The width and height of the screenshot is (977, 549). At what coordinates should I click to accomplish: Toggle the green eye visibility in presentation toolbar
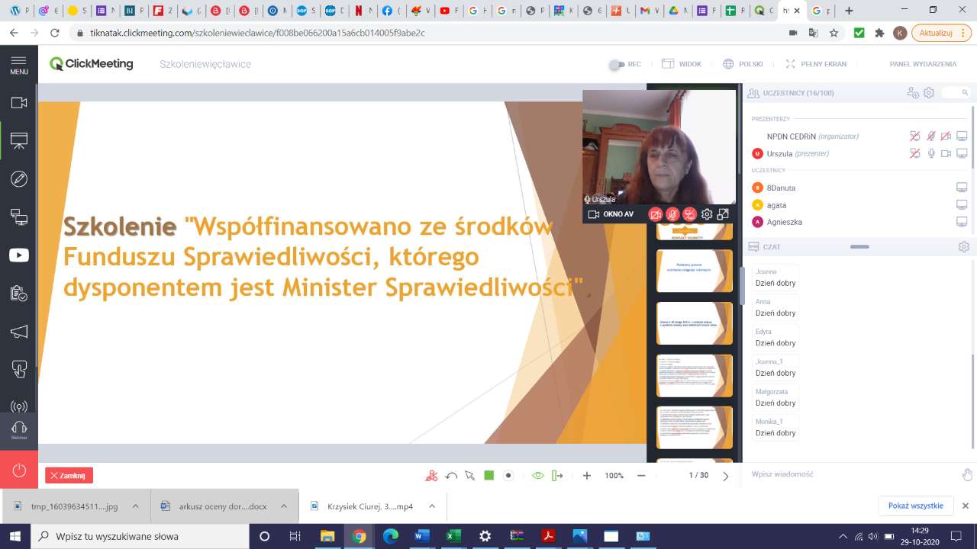537,476
